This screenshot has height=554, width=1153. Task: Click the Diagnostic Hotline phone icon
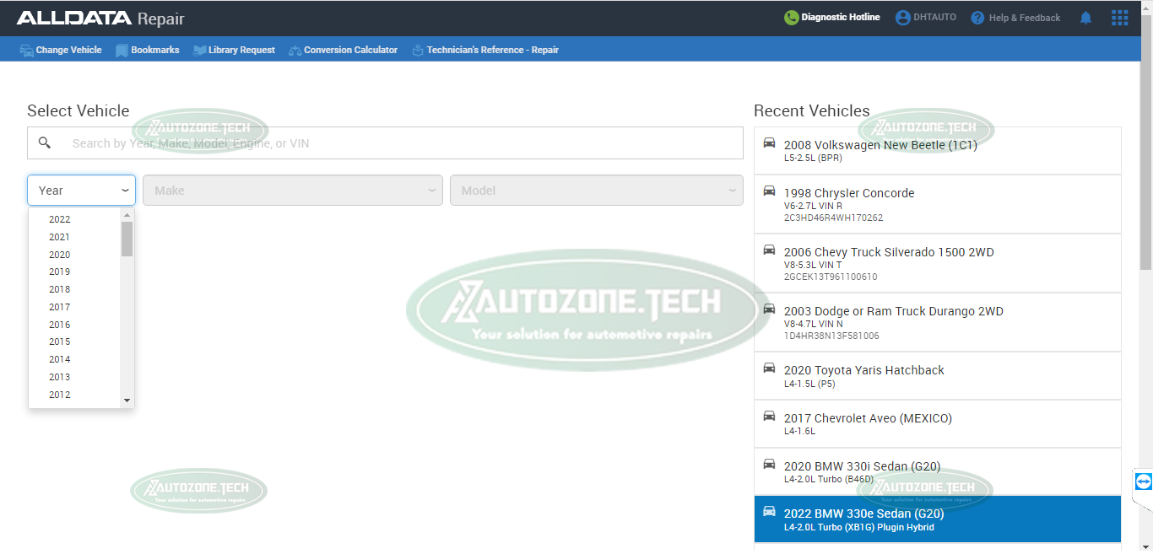click(x=791, y=18)
